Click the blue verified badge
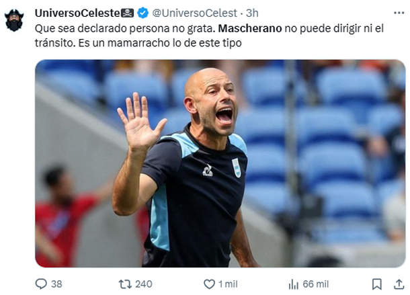 (142, 13)
